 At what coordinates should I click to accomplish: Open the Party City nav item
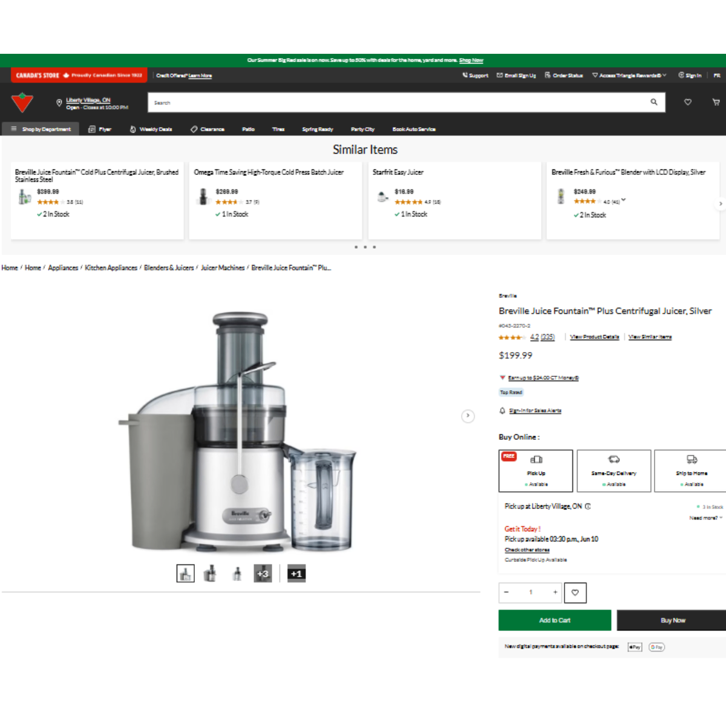362,129
